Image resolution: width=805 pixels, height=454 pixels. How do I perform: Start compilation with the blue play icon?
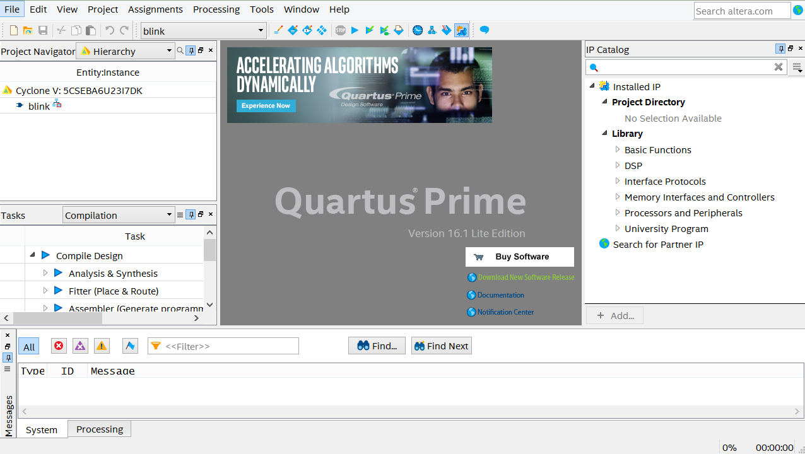[x=355, y=30]
